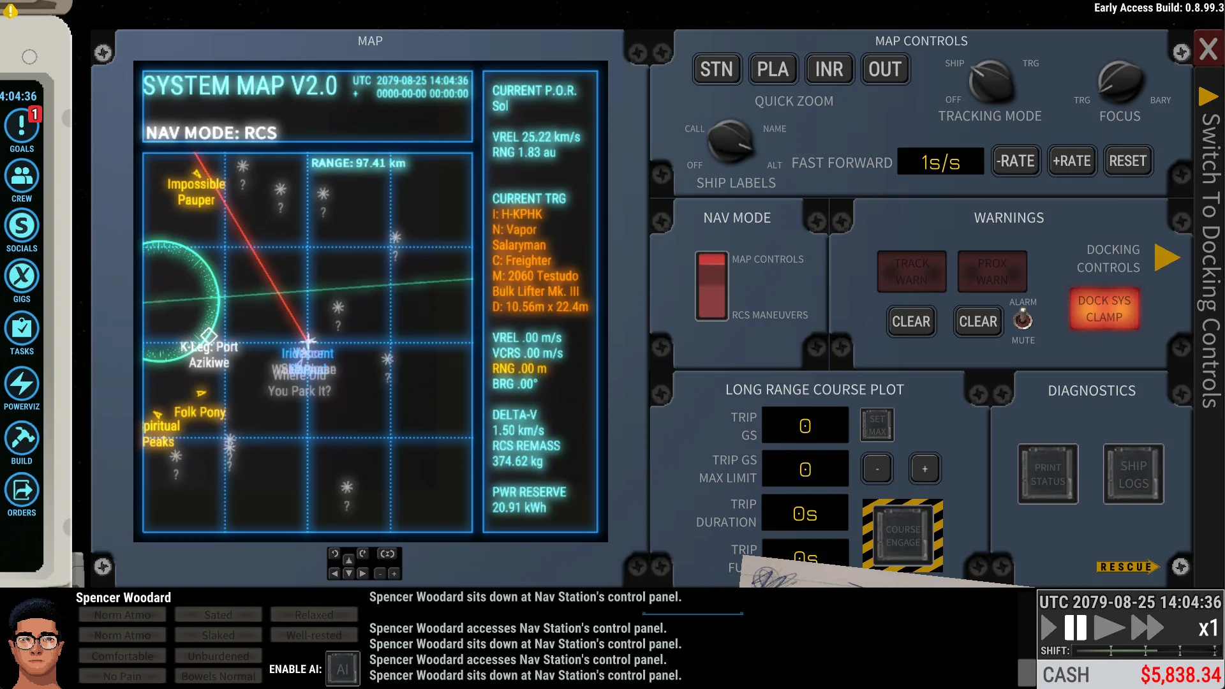Image resolution: width=1225 pixels, height=689 pixels.
Task: Clear the track warning
Action: pos(911,322)
